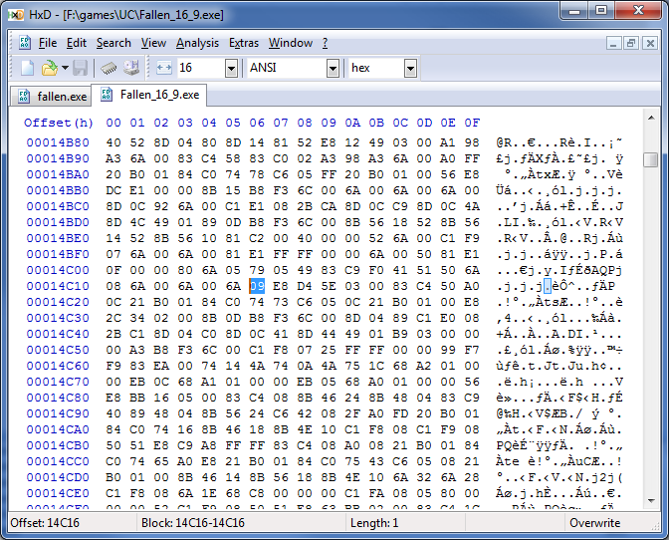Click the 00 column header
The height and width of the screenshot is (540, 669).
click(x=113, y=123)
